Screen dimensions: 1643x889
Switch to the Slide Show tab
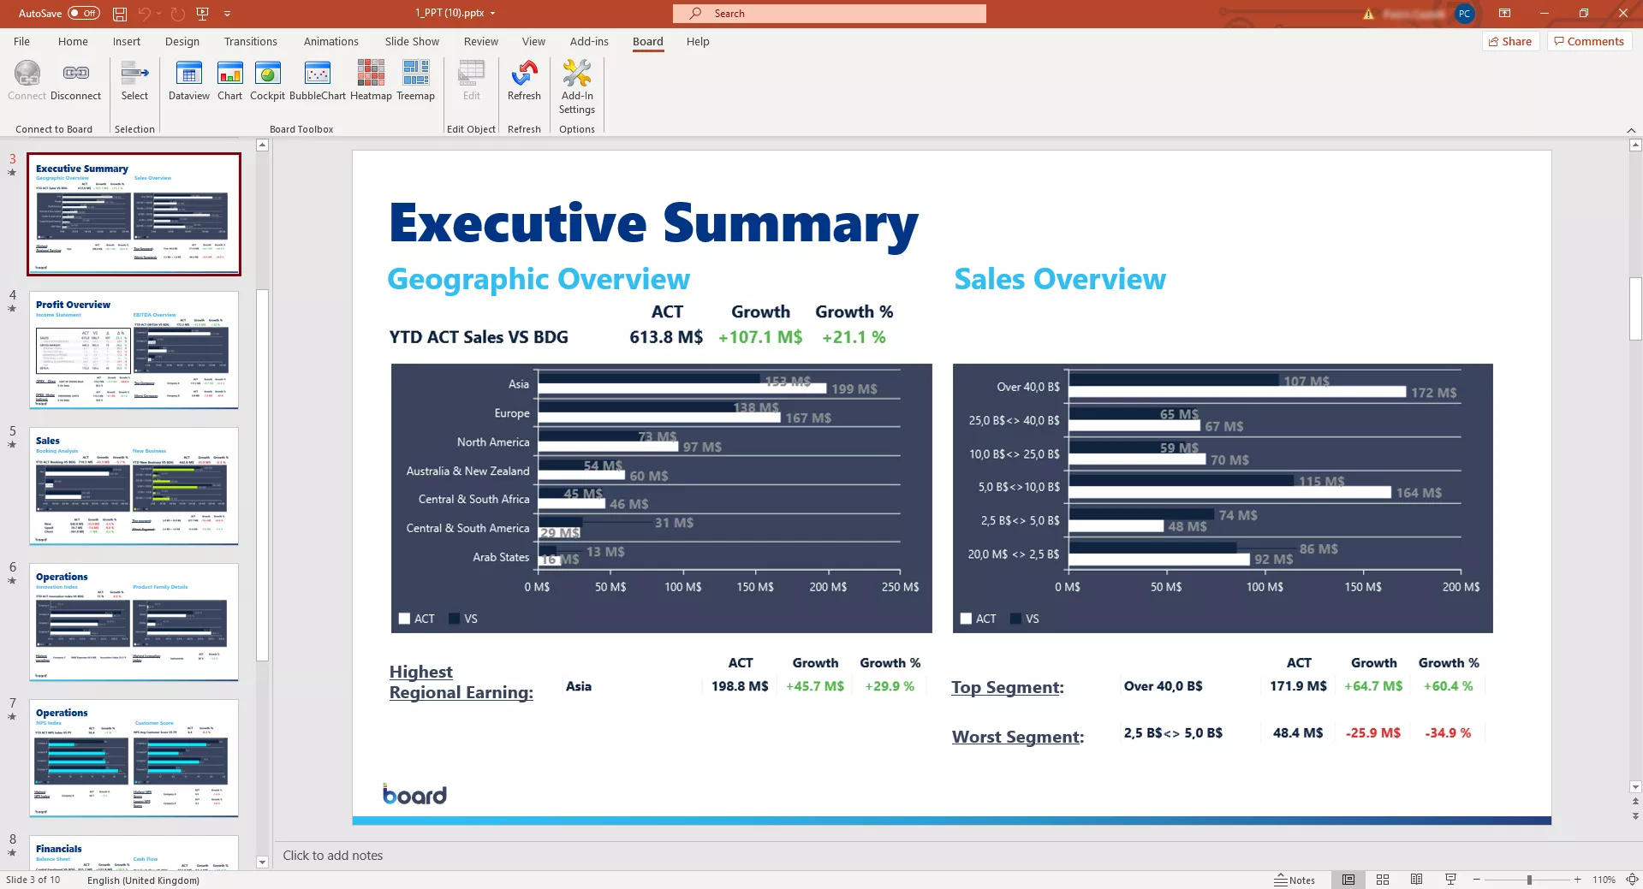pyautogui.click(x=412, y=41)
